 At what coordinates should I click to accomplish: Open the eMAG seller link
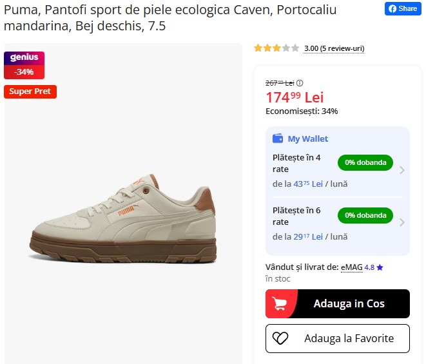tap(351, 267)
